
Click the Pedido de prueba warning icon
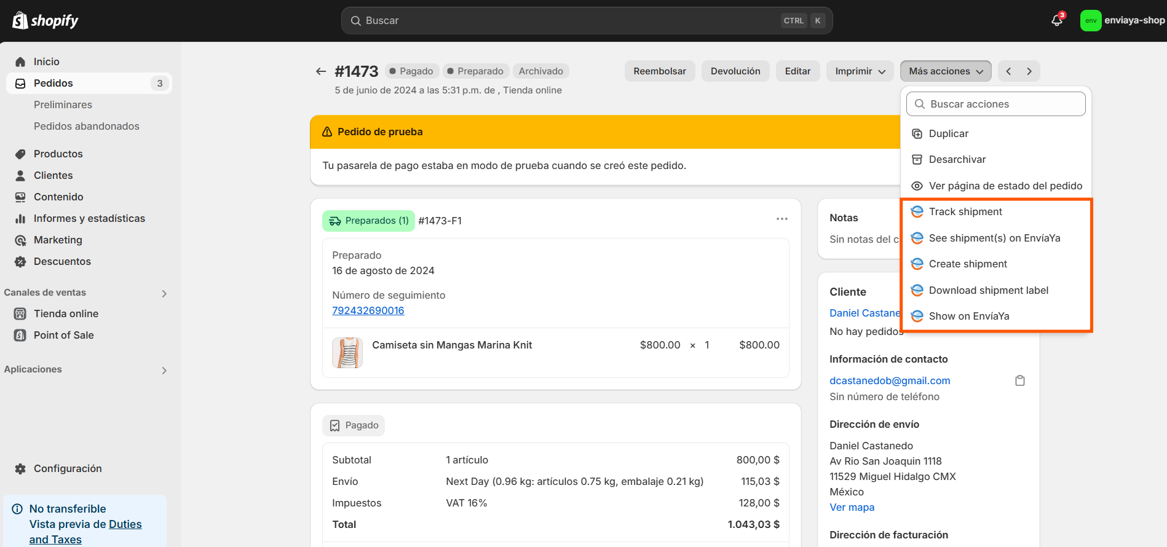pos(327,132)
